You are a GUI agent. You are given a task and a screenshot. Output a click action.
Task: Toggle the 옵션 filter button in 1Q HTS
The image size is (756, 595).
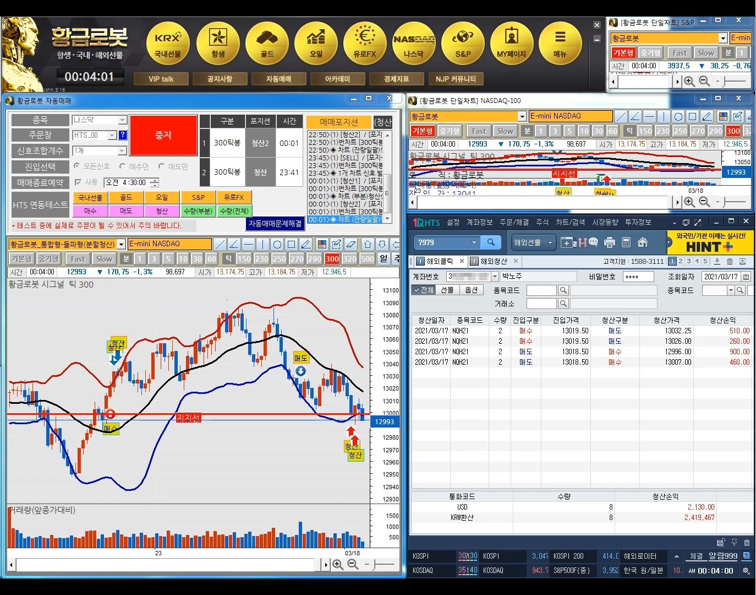(x=472, y=290)
